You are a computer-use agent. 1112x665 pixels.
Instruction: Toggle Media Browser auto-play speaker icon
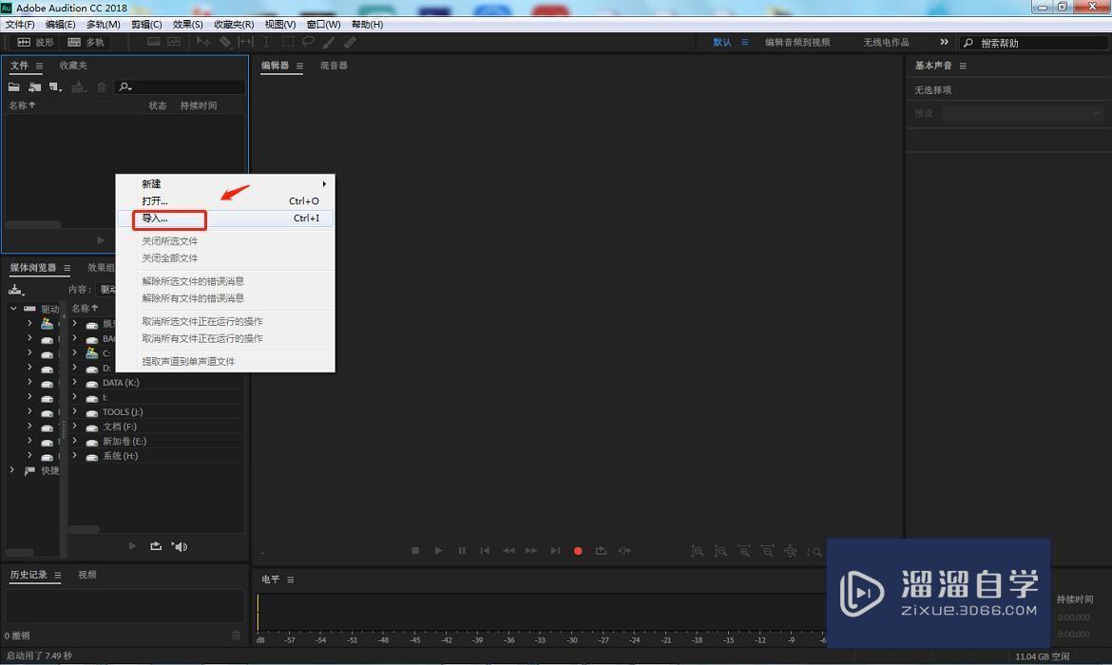point(180,546)
